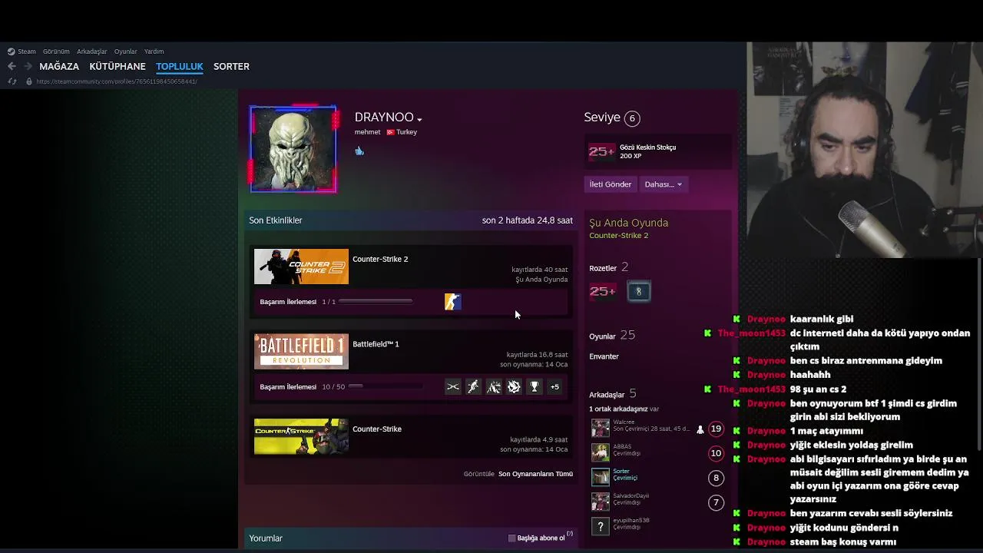
Task: Click the running soldier Battlefield 1 achievement
Action: tap(473, 387)
